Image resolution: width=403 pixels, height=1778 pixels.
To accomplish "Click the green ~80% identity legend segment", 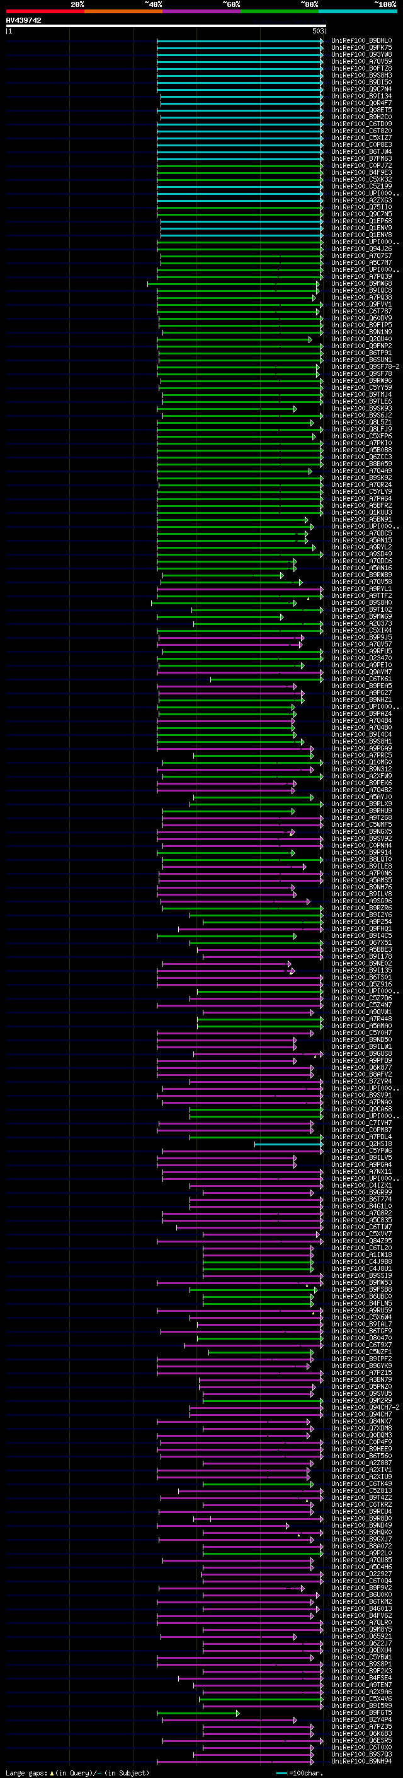I will 280,12.
